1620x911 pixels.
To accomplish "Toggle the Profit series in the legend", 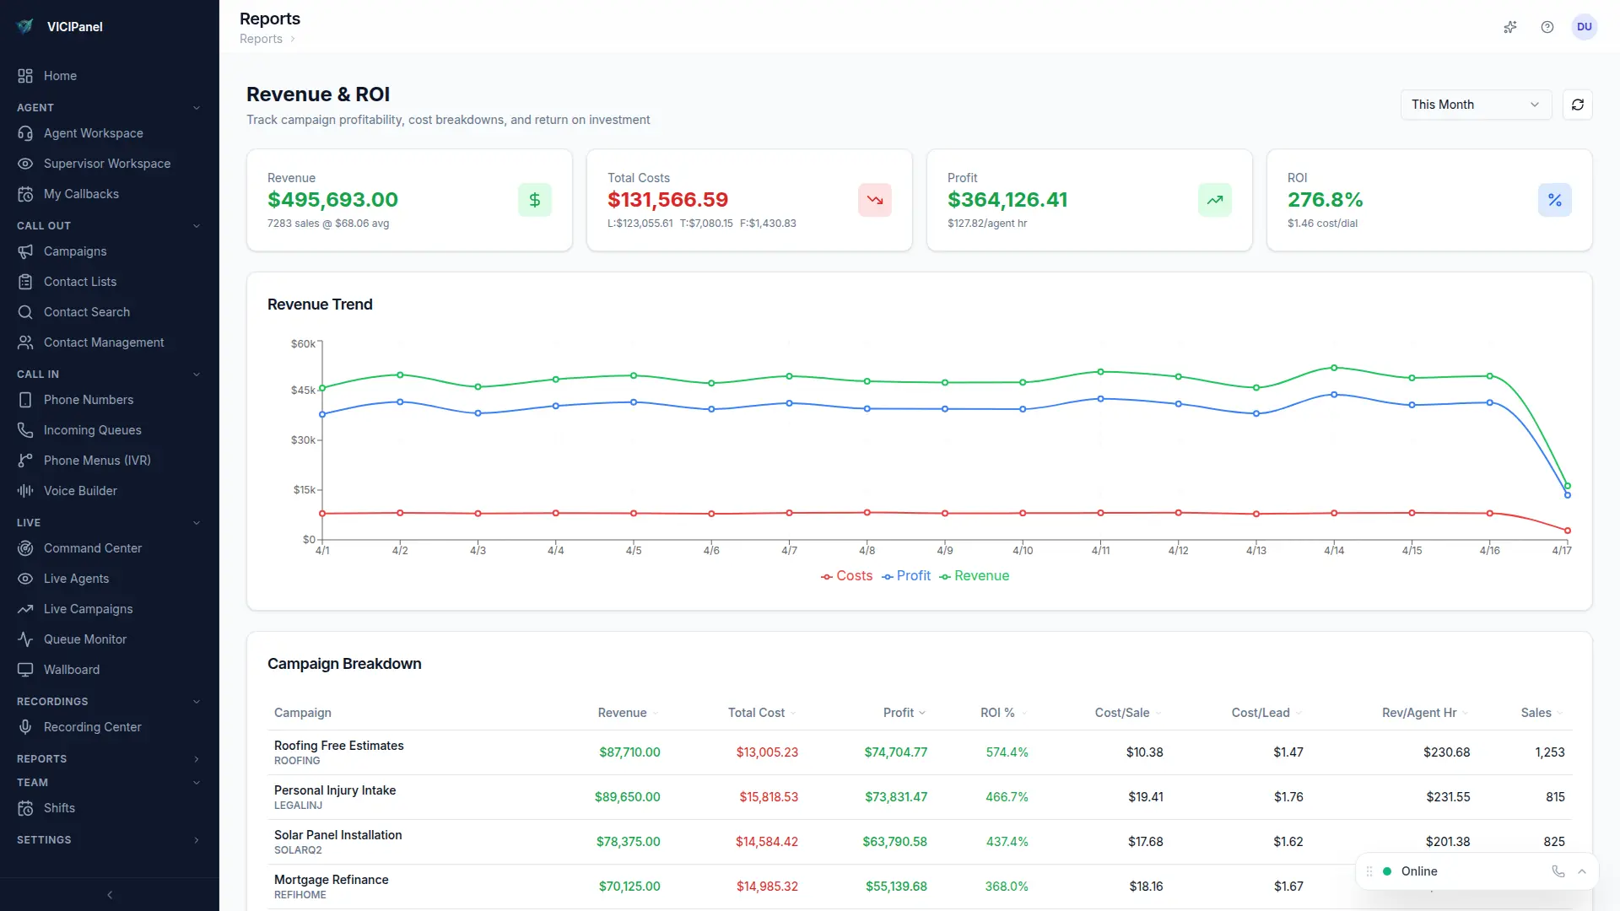I will 906,576.
